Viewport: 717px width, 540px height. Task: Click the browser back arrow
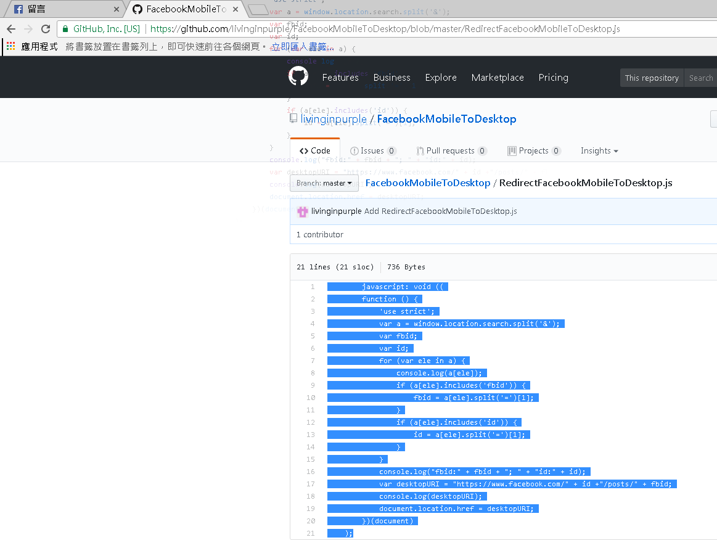(x=11, y=29)
